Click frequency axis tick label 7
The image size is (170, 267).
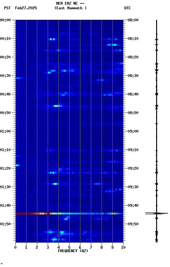(x=91, y=248)
